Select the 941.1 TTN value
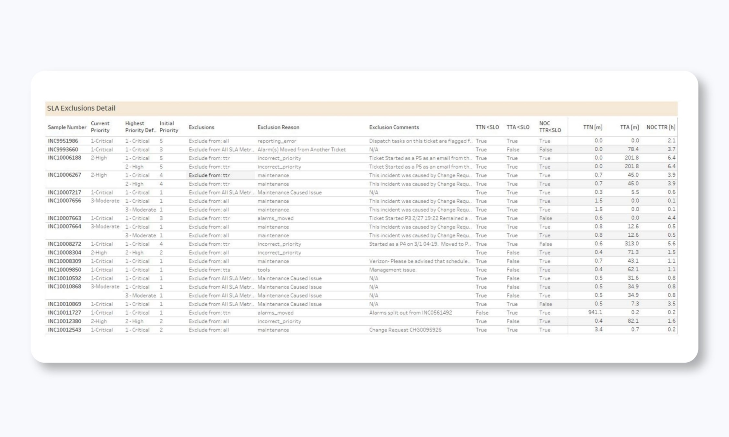The height and width of the screenshot is (437, 729). [595, 312]
